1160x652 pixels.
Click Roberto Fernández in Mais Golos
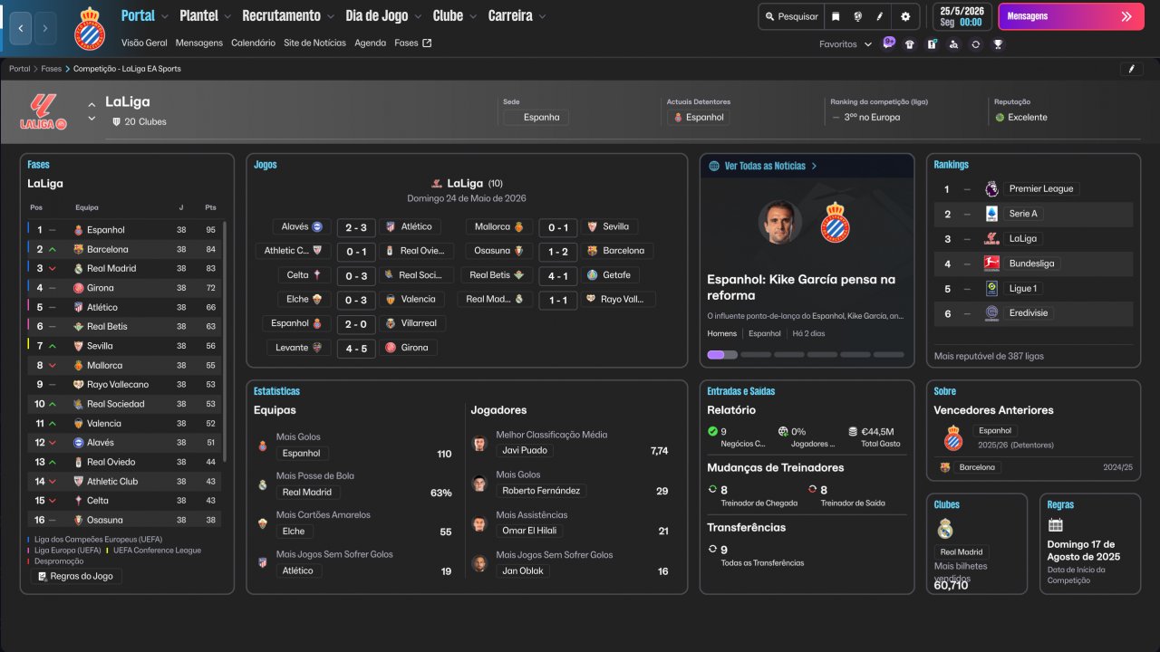point(541,490)
